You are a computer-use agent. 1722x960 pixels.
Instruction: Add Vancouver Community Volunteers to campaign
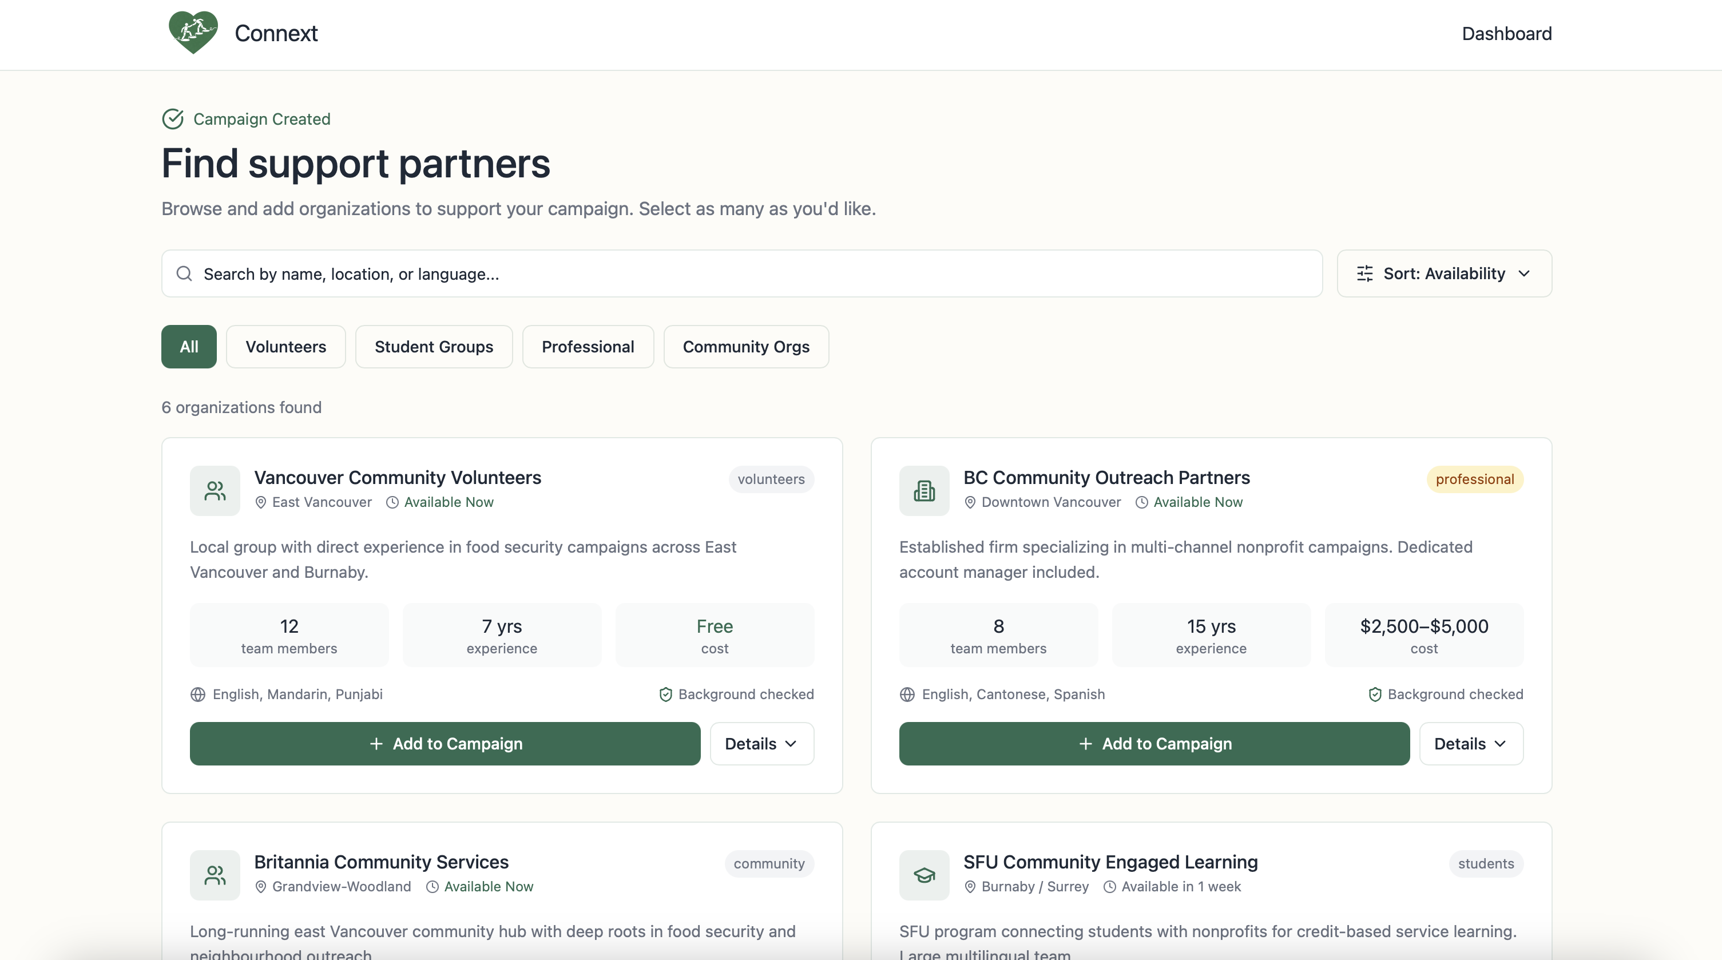445,743
